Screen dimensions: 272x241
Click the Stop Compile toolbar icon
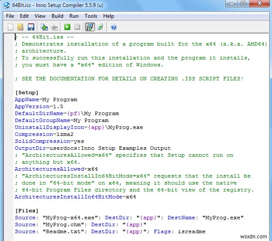pos(54,27)
